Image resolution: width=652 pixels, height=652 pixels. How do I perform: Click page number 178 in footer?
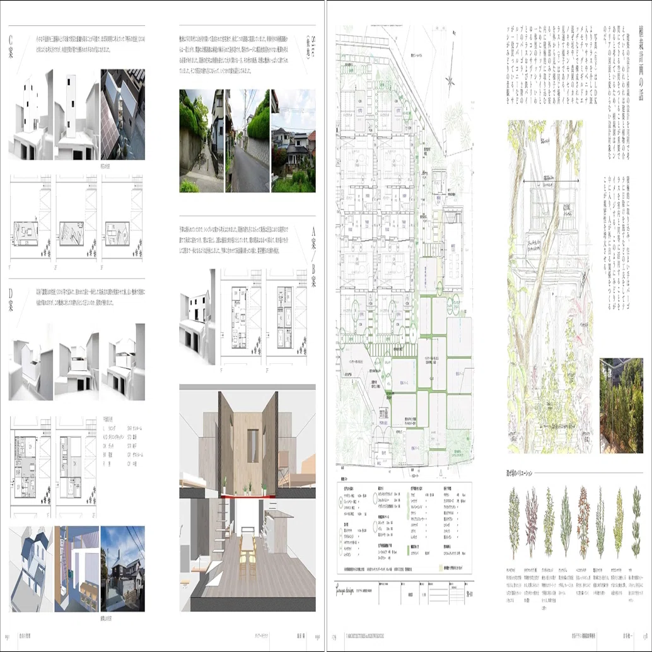point(645,636)
